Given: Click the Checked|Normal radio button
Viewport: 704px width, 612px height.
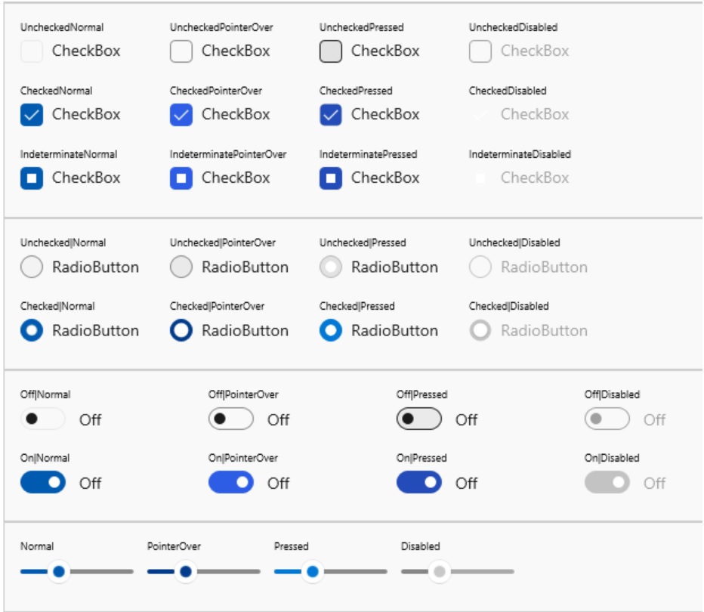Looking at the screenshot, I should [x=32, y=331].
